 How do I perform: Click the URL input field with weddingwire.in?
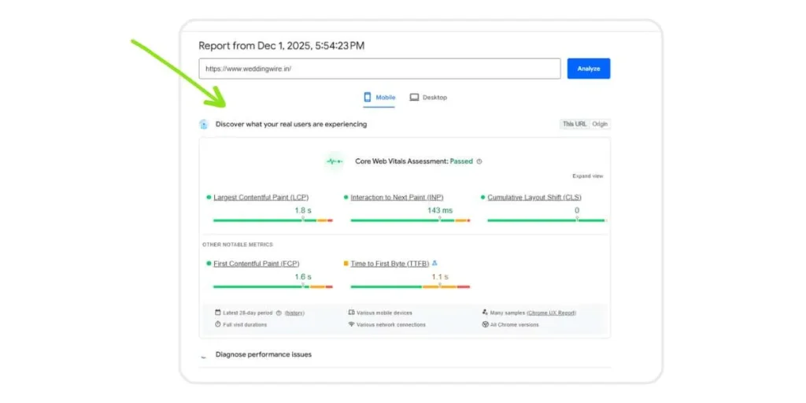pos(379,68)
